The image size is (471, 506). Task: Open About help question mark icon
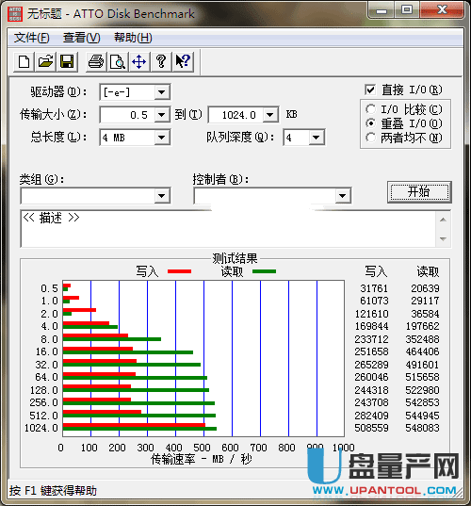click(x=161, y=61)
